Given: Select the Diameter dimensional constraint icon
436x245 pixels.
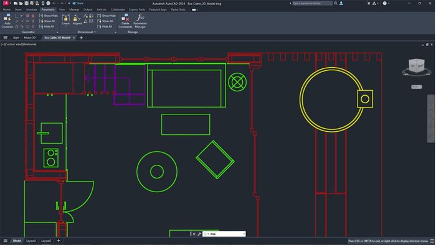Looking at the screenshot, I should (91, 16).
